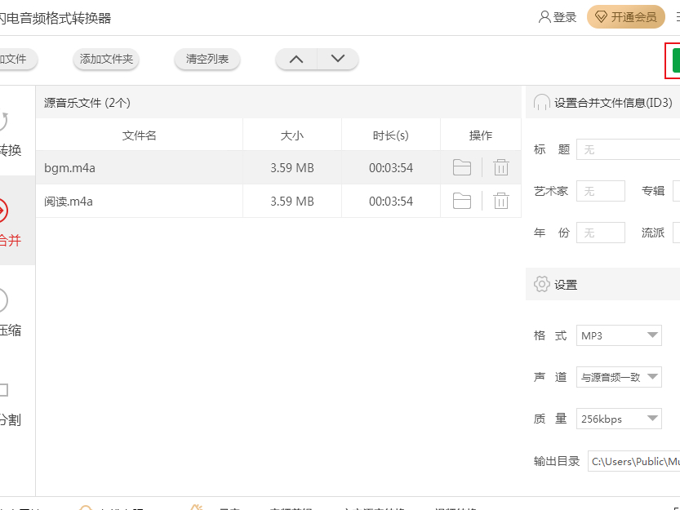
Task: Click headphones icon beside 设置合并文件信息
Action: pos(542,103)
